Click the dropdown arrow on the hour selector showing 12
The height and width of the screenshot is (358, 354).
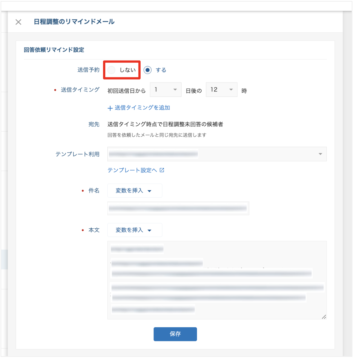pos(231,89)
